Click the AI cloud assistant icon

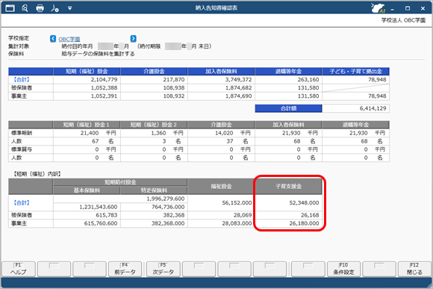click(378, 8)
